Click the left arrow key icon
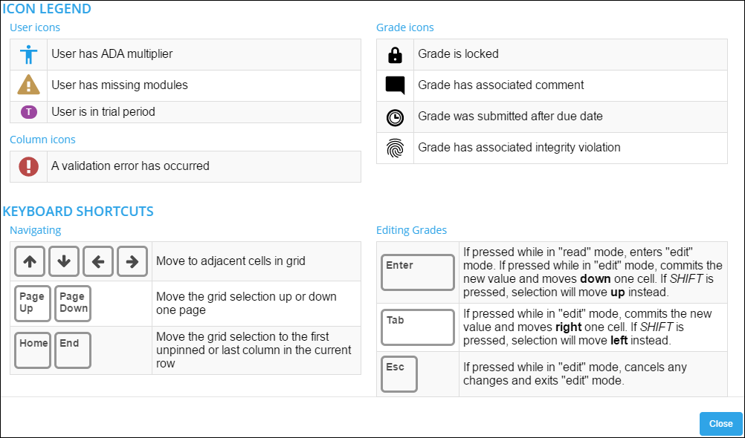This screenshot has width=745, height=438. click(98, 261)
